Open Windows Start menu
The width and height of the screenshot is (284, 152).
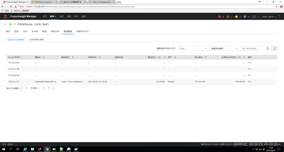pos(3,149)
